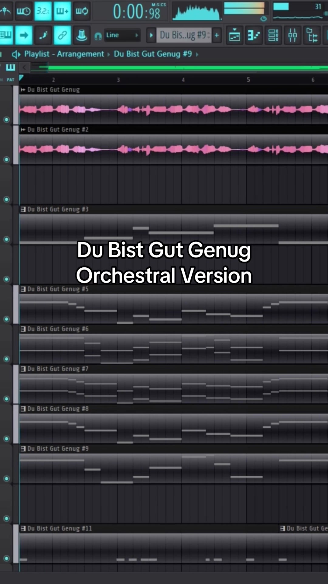This screenshot has width=328, height=584.
Task: Open clip menu icon of Du Bist Gut Genug audio clip
Action: pos(23,90)
